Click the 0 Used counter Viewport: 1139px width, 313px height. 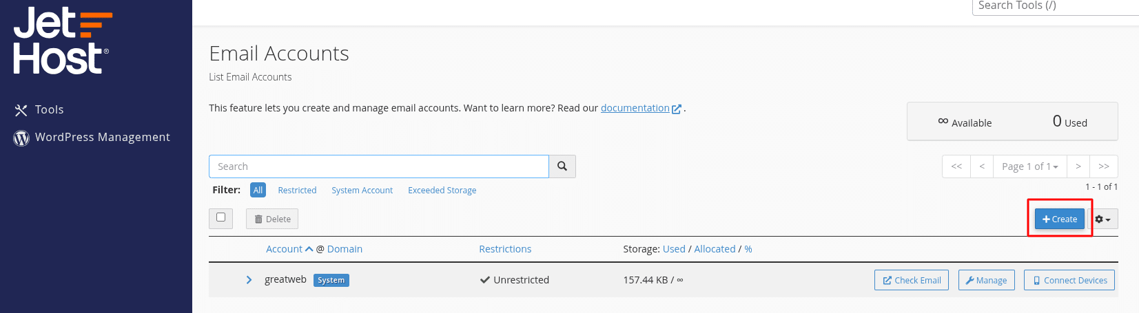pyautogui.click(x=1070, y=122)
